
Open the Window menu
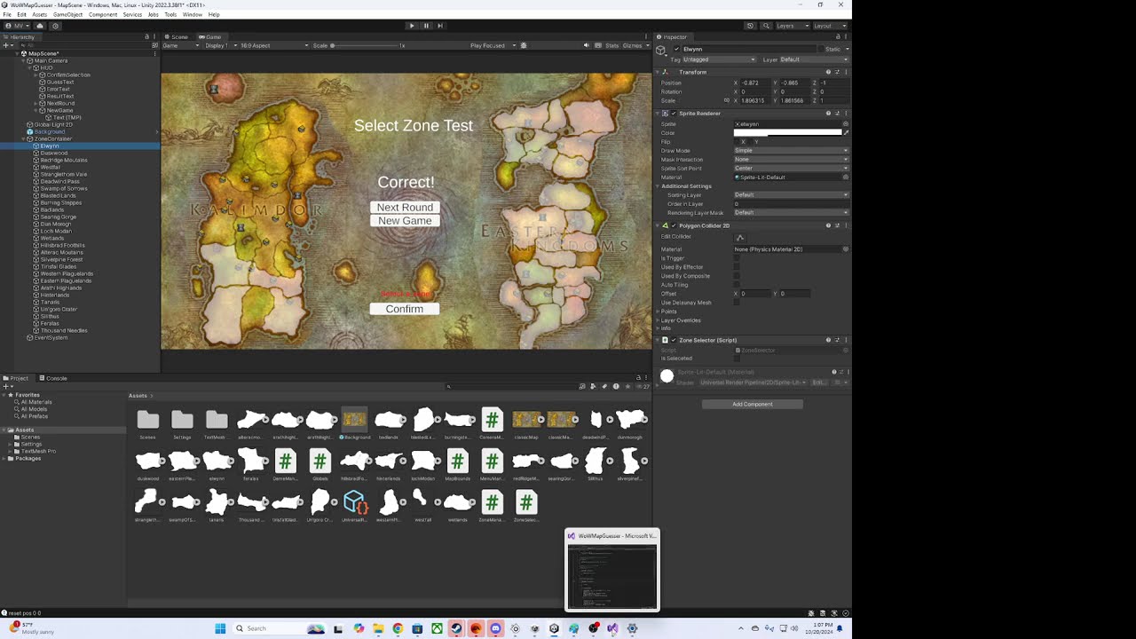coord(192,15)
